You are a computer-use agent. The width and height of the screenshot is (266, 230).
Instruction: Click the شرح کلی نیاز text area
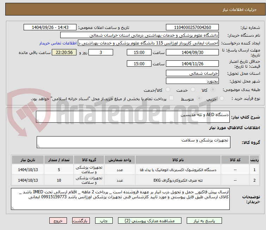[133, 117]
